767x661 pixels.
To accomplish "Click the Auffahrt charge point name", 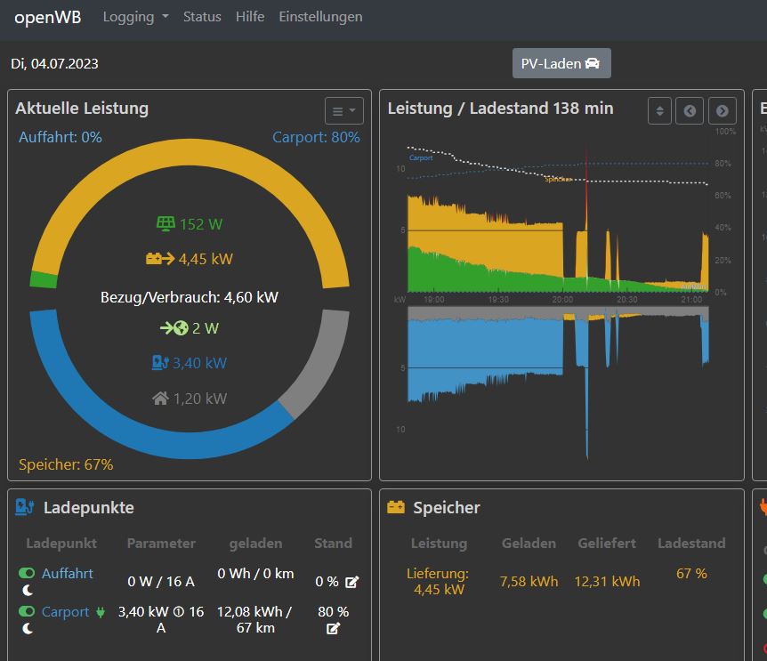I will [68, 574].
